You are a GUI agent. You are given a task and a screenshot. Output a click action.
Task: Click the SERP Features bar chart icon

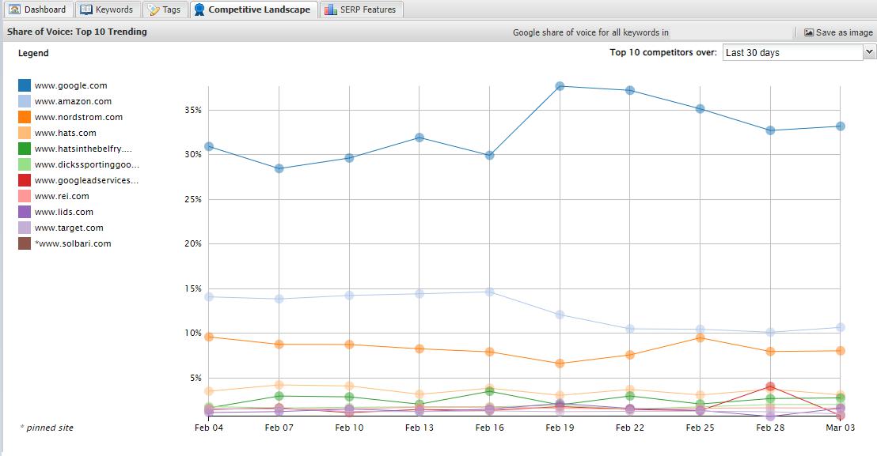point(330,9)
